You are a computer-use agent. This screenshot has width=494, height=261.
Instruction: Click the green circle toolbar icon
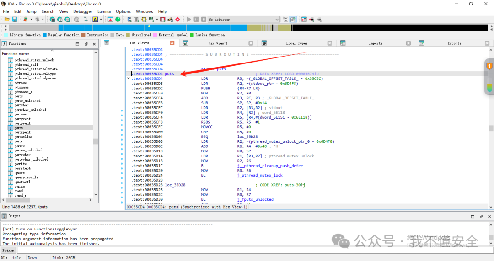pyautogui.click(x=118, y=20)
